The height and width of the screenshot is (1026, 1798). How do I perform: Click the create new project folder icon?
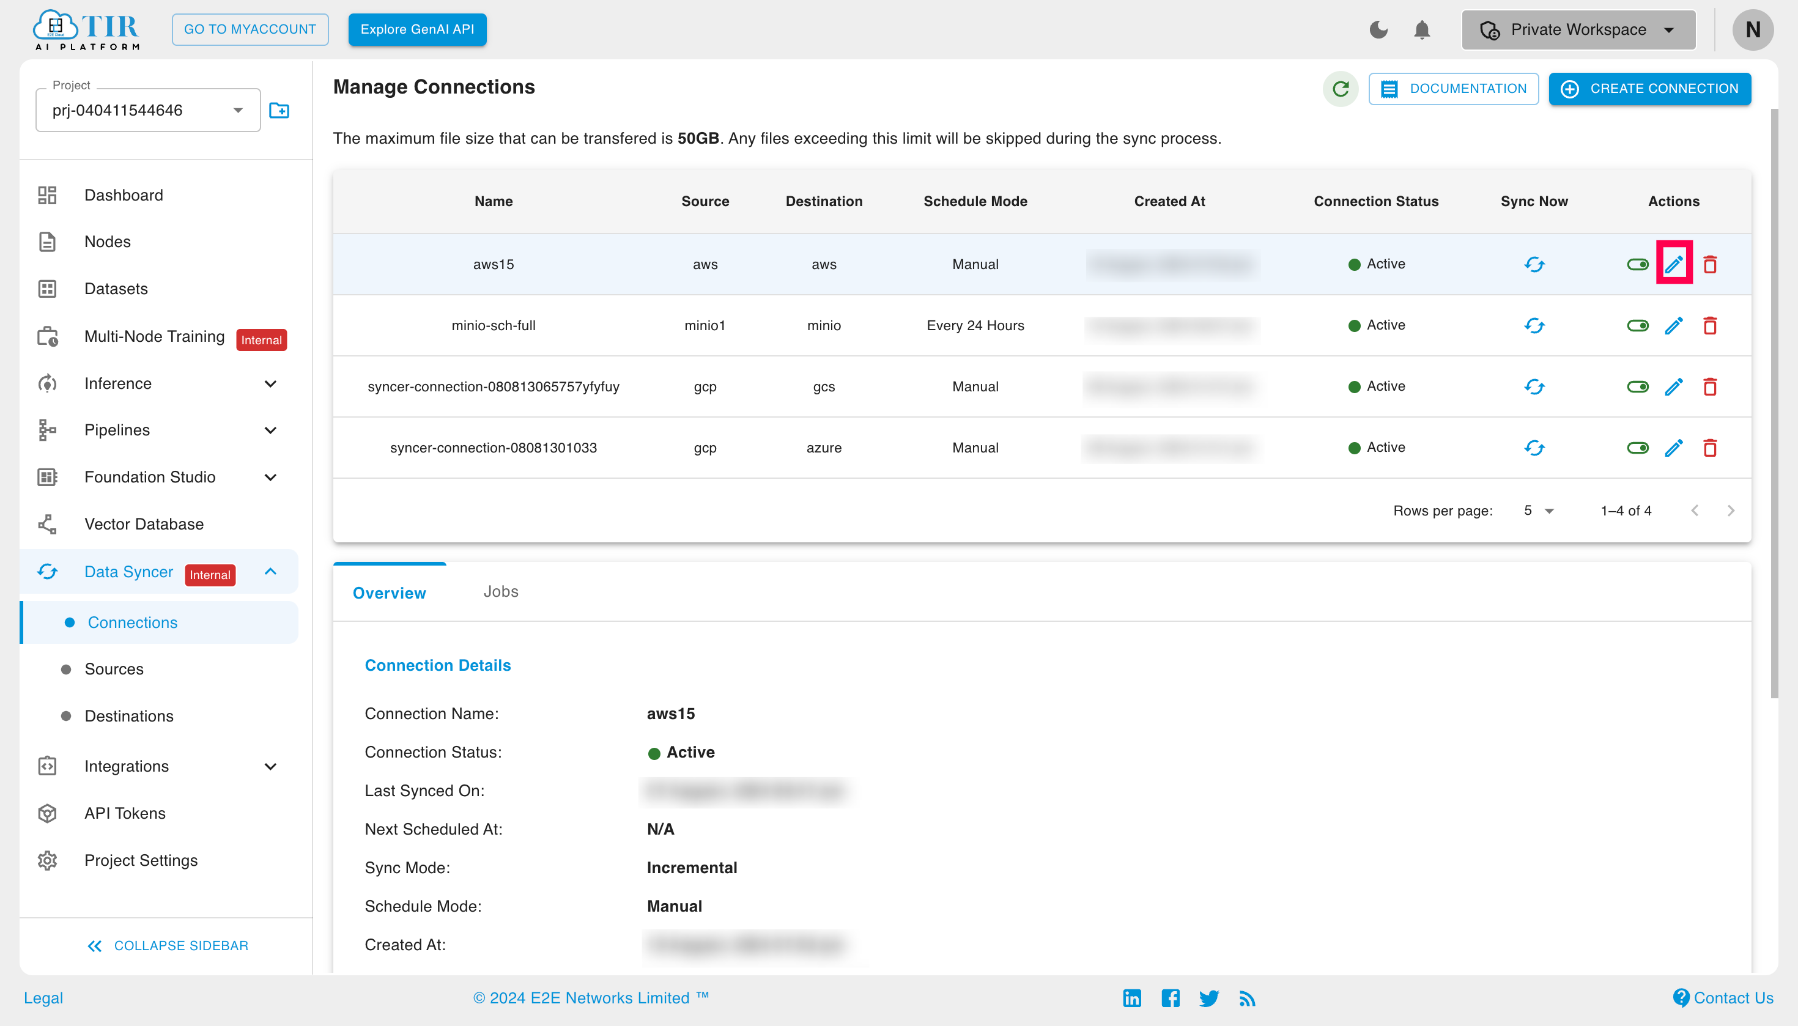pyautogui.click(x=279, y=110)
